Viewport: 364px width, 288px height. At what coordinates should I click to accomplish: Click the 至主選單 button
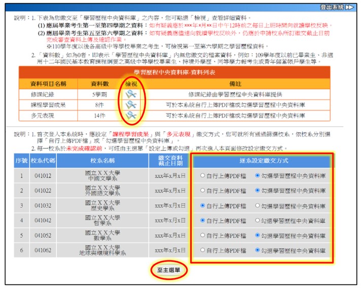pyautogui.click(x=169, y=270)
